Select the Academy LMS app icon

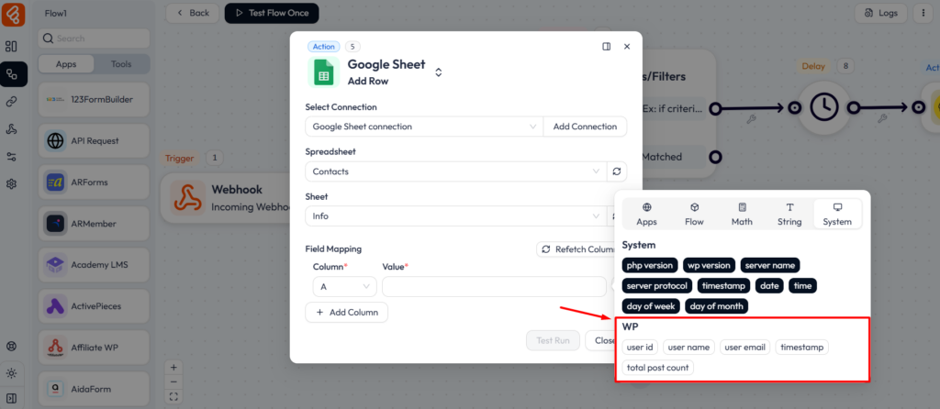[55, 265]
